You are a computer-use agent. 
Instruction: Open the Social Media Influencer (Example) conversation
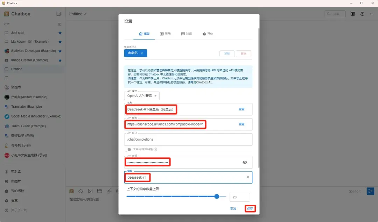33,116
